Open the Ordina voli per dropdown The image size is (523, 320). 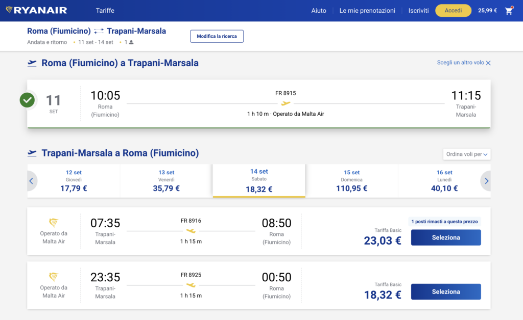coord(467,154)
